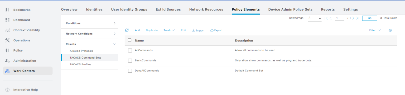Click the Description column header
Viewport: 405px width, 95px height.
[244, 41]
